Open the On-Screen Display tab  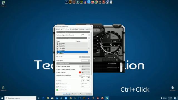click(74, 29)
